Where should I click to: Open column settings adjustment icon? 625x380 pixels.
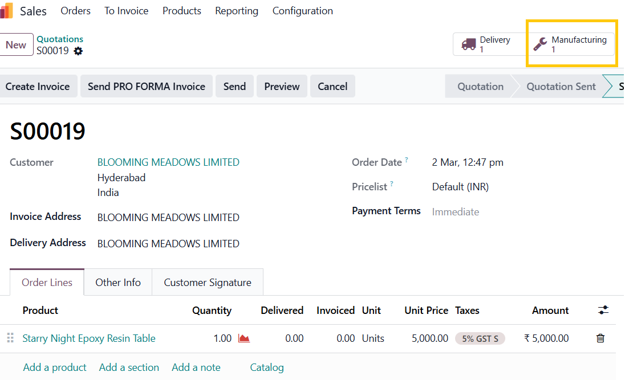(603, 310)
